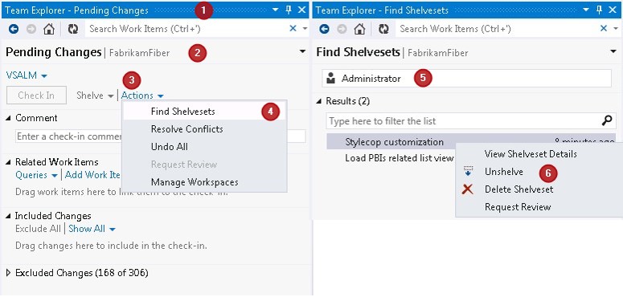
Task: Choose Unshelve in context menu
Action: click(x=539, y=172)
